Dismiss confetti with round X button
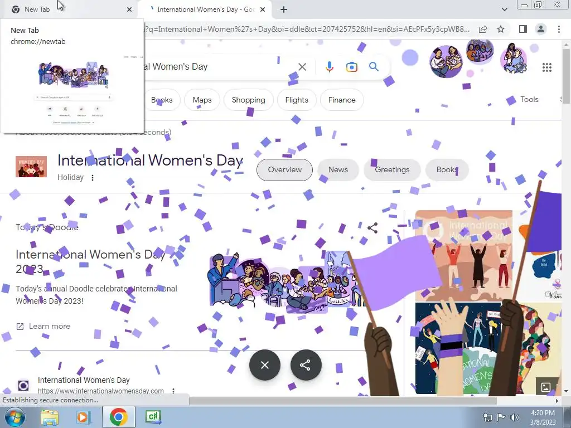This screenshot has width=571, height=428. coord(265,364)
